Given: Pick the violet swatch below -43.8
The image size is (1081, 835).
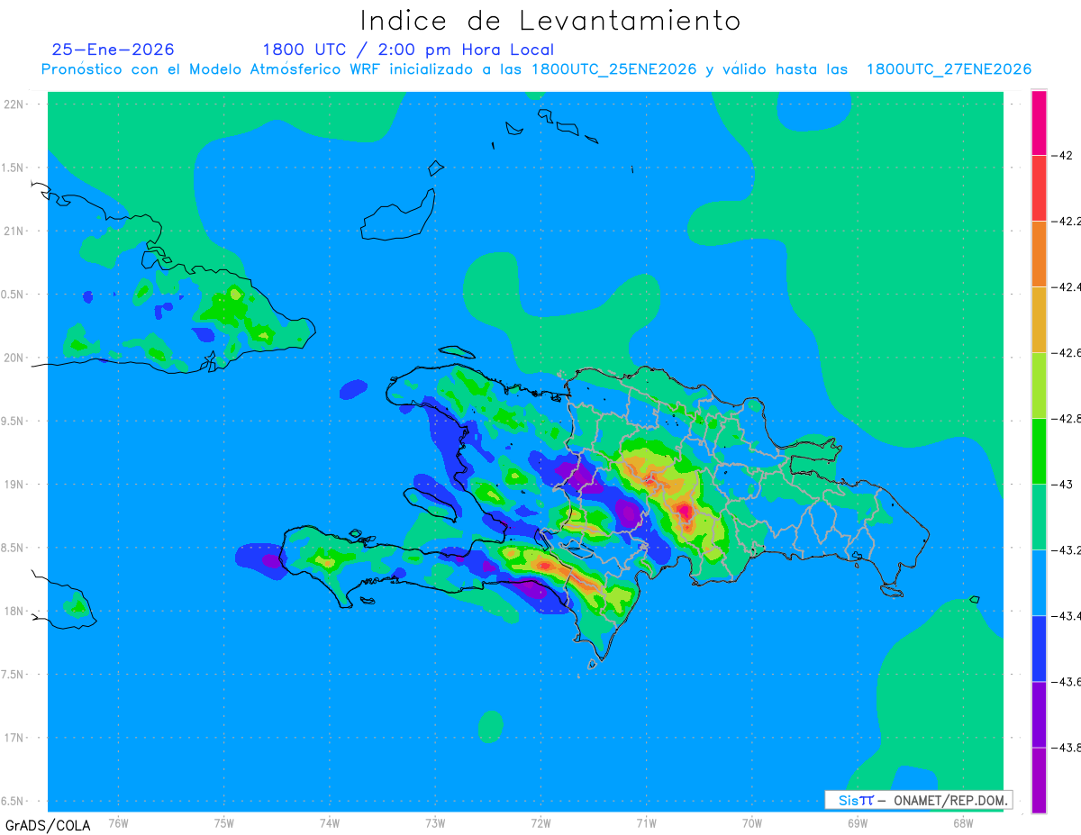Looking at the screenshot, I should tap(1039, 779).
